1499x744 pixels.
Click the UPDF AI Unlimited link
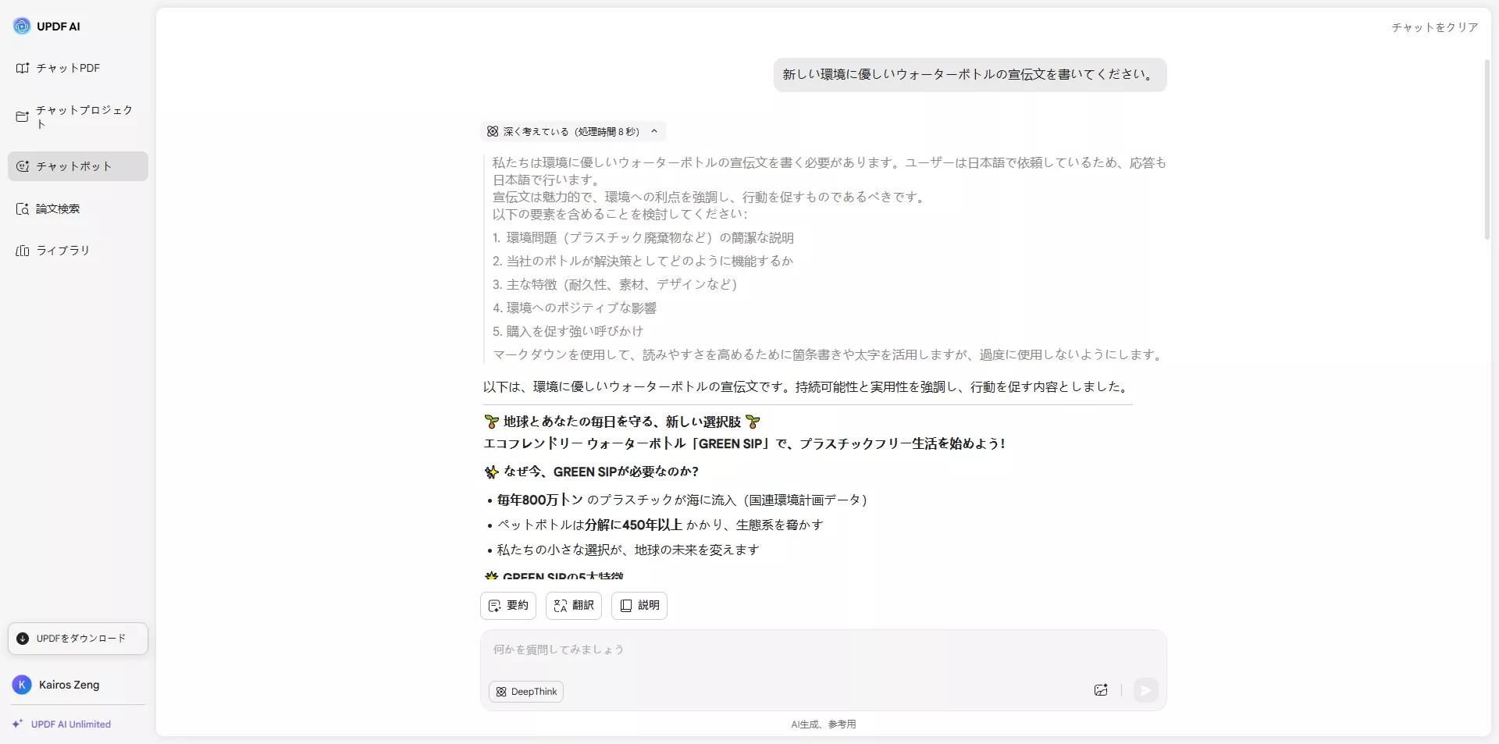click(71, 724)
